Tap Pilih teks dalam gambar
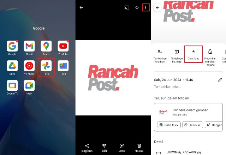Screen dimensions: 226x155 (x=190, y=110)
